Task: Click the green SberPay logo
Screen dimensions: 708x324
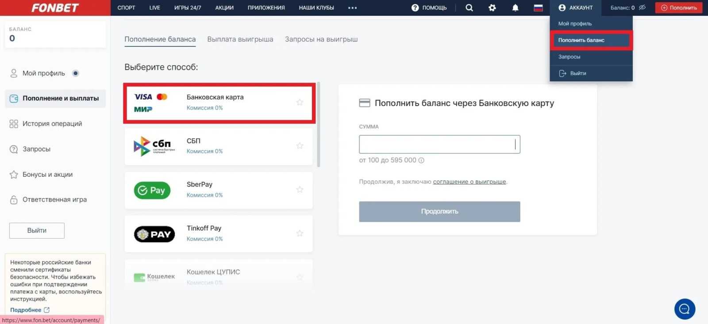Action: 152,191
